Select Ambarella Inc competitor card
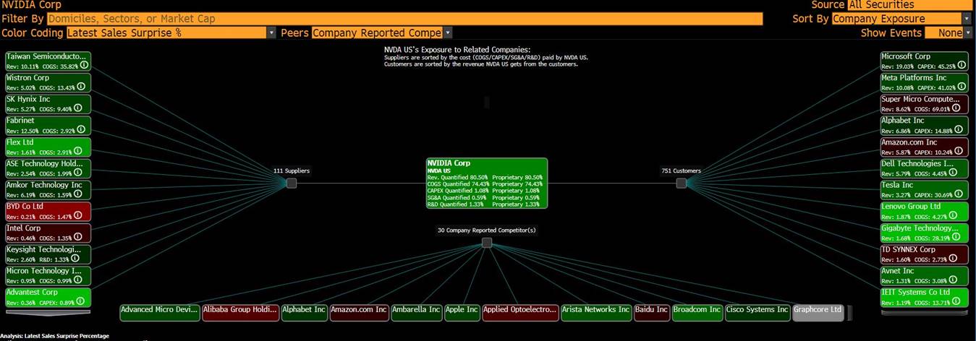The width and height of the screenshot is (976, 341). click(417, 312)
